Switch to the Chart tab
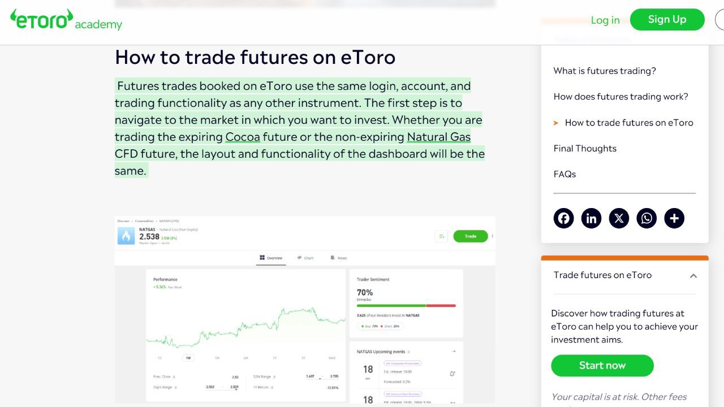The height and width of the screenshot is (407, 724). point(305,258)
